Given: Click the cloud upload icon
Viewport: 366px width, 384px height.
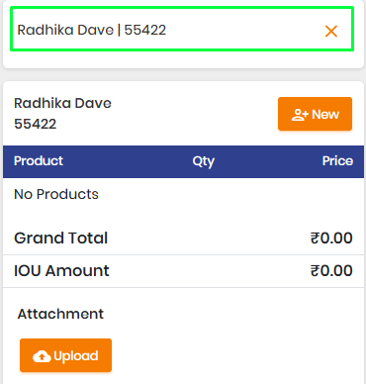Looking at the screenshot, I should coord(42,356).
